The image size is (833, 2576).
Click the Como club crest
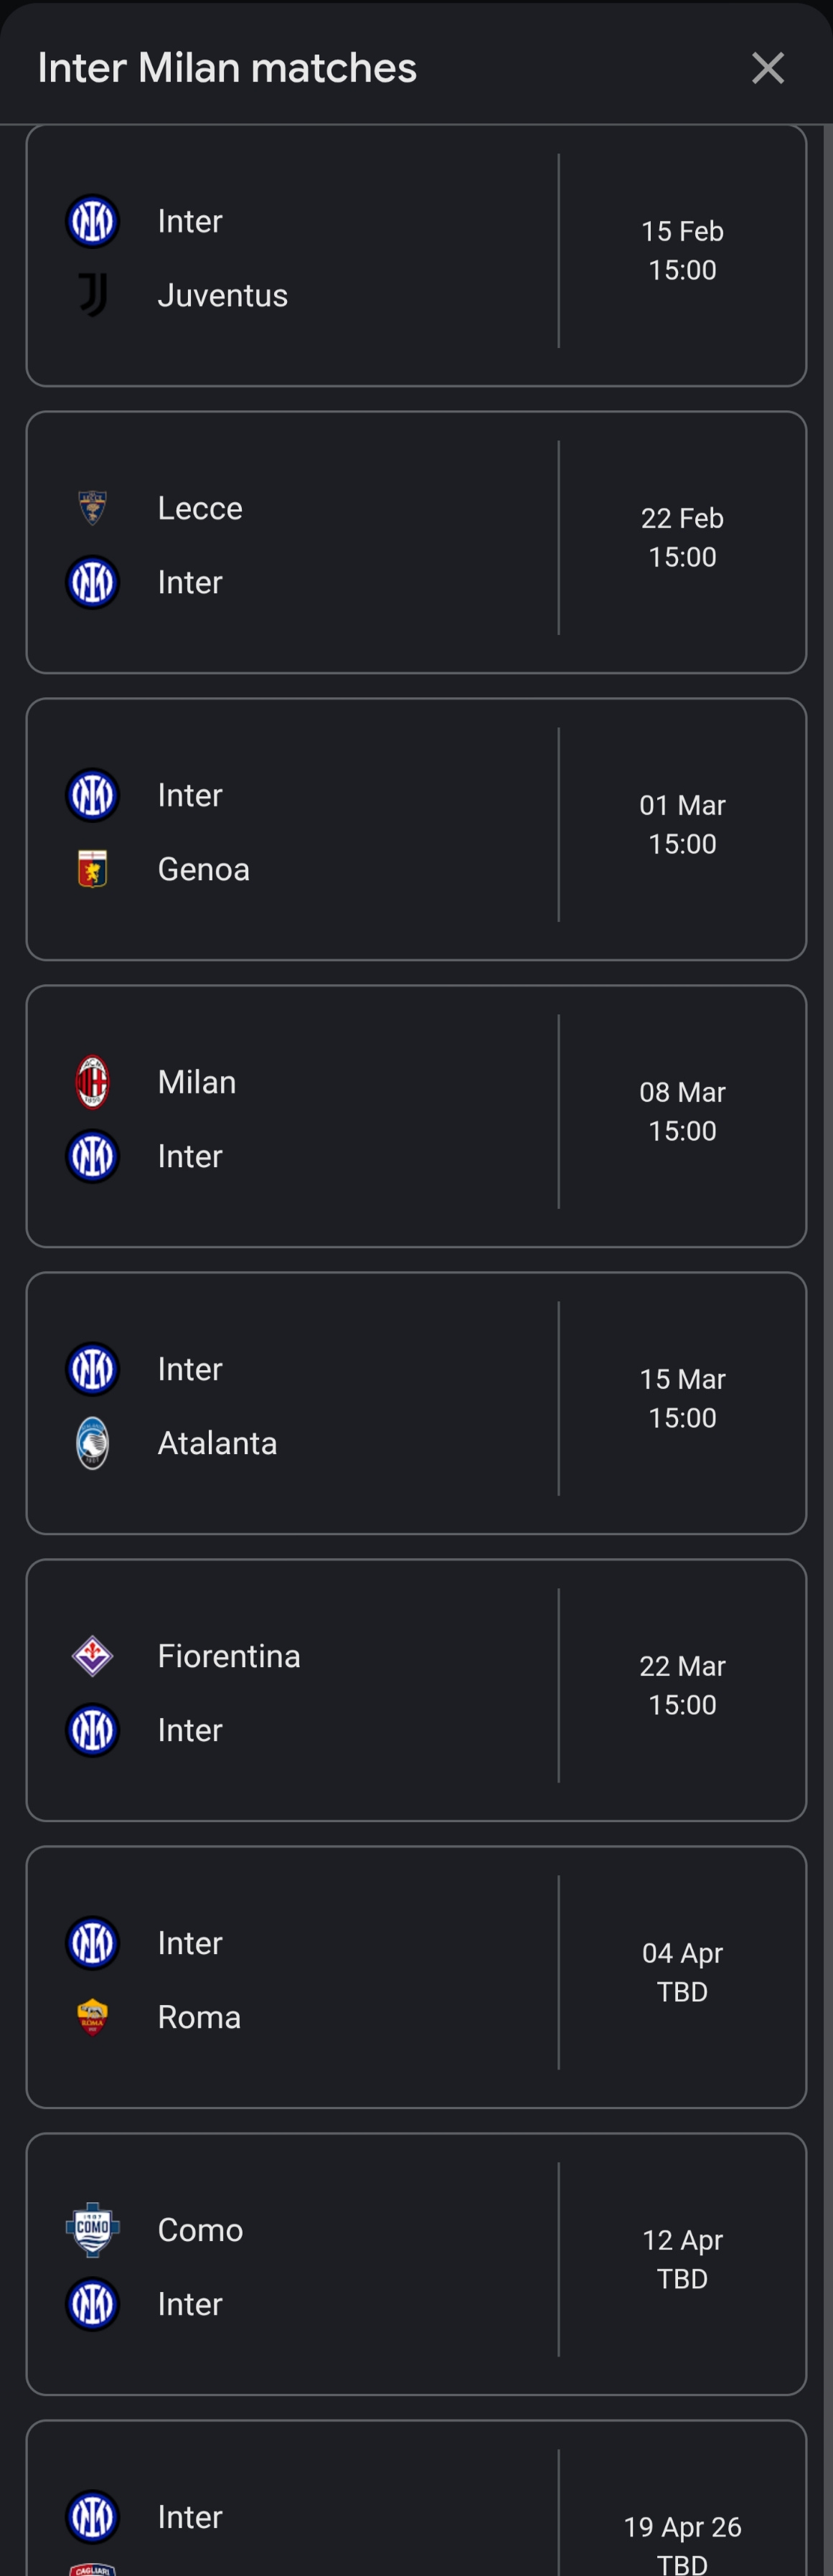pyautogui.click(x=92, y=2230)
